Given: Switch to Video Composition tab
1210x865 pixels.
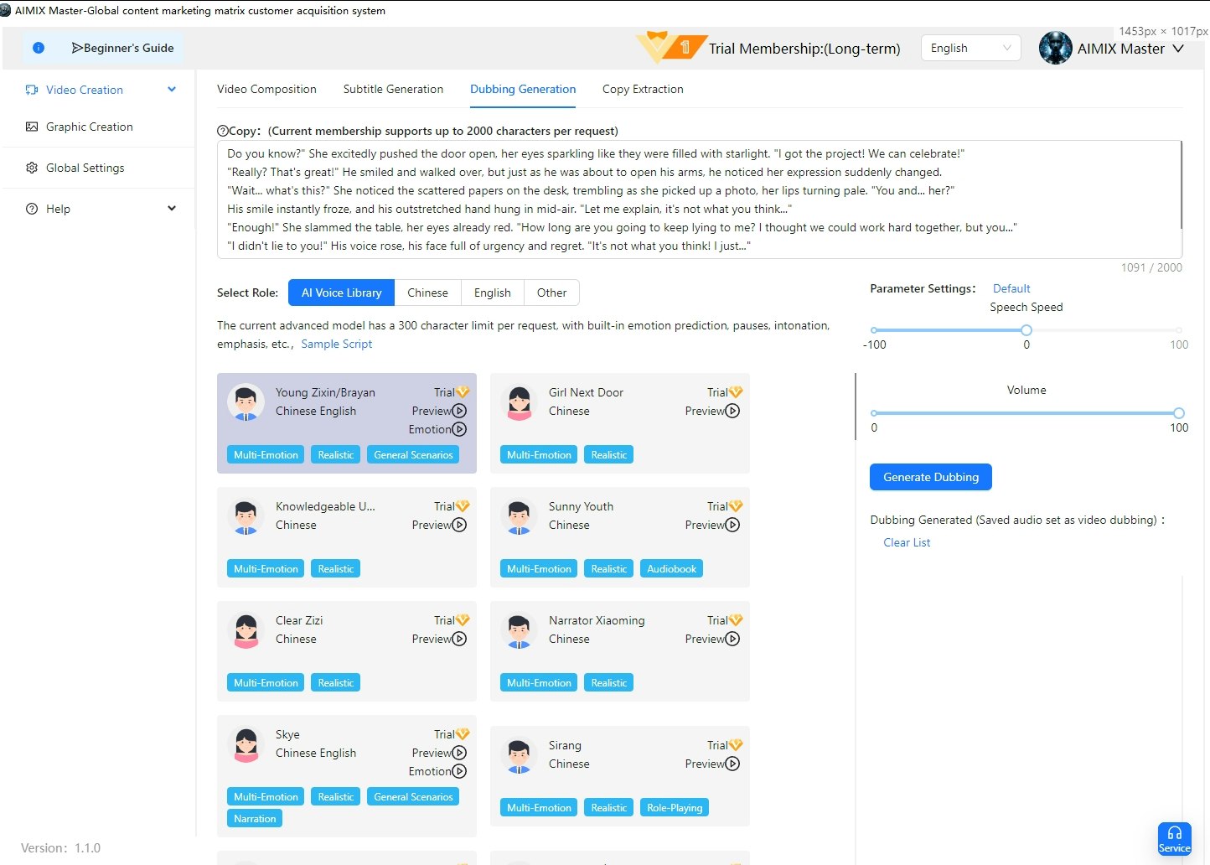Looking at the screenshot, I should click(x=266, y=89).
